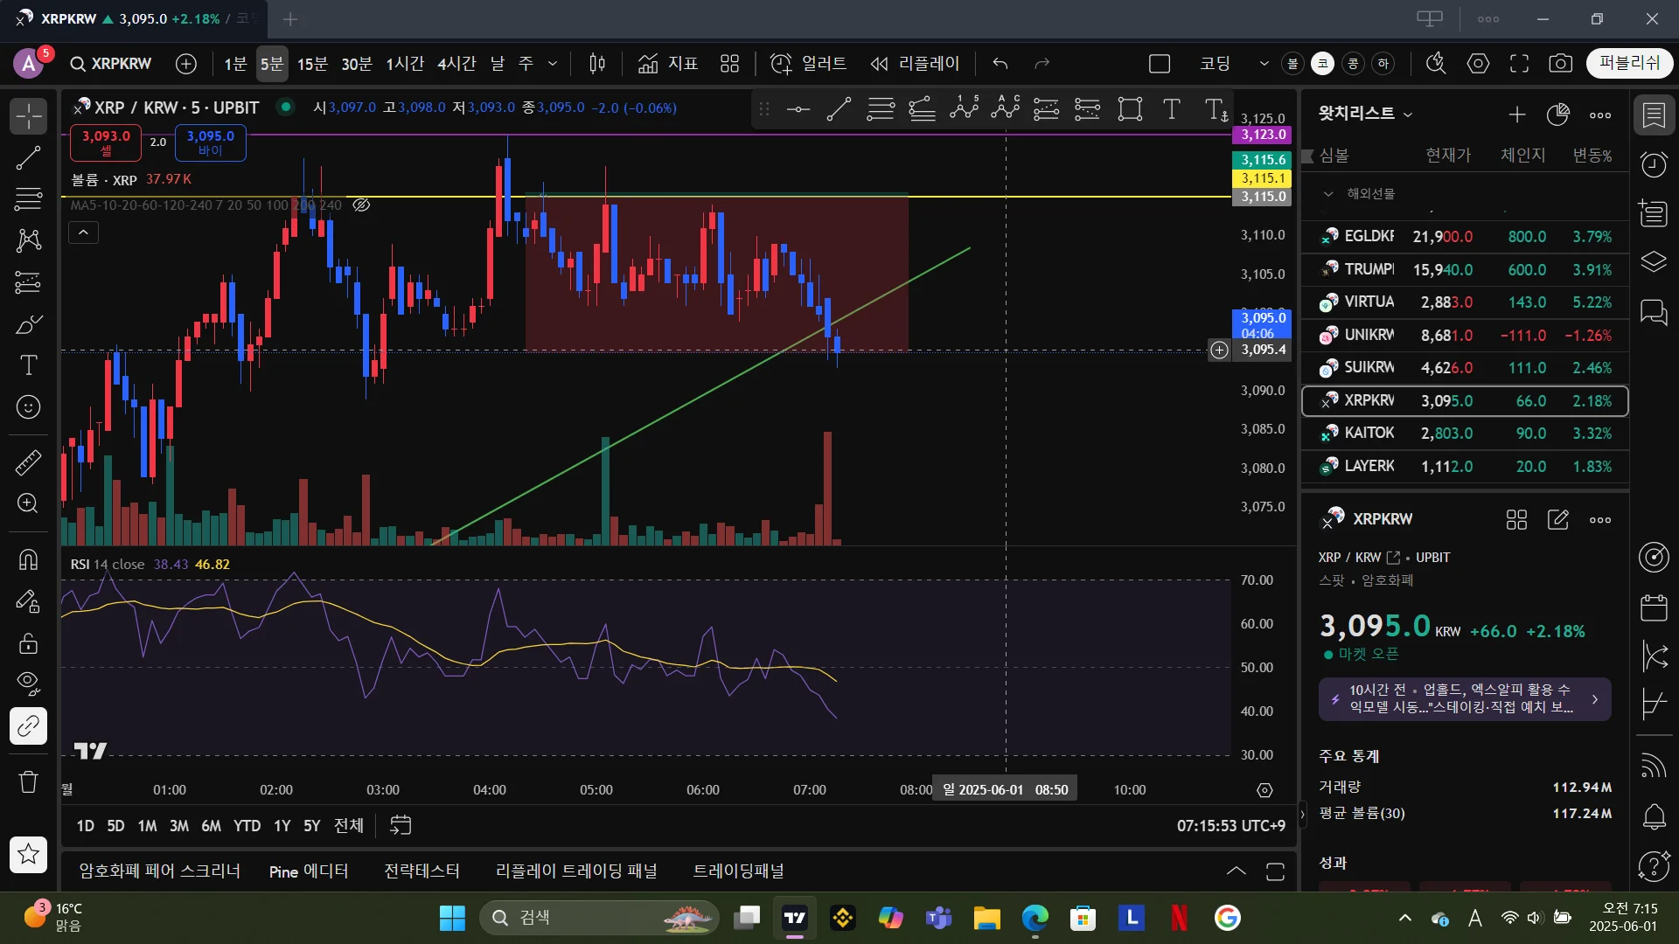Select the 1M date range button
The width and height of the screenshot is (1679, 944).
[x=147, y=826]
